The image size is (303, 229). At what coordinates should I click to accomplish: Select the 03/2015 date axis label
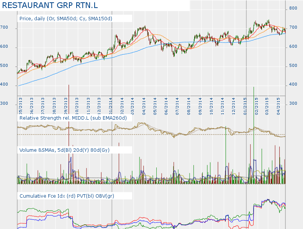pos(267,106)
